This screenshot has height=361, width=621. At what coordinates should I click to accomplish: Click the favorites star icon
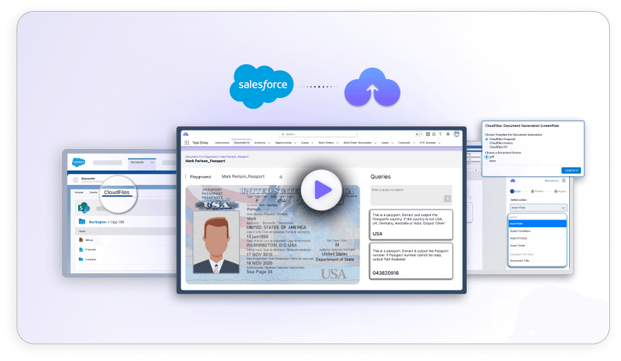click(416, 135)
